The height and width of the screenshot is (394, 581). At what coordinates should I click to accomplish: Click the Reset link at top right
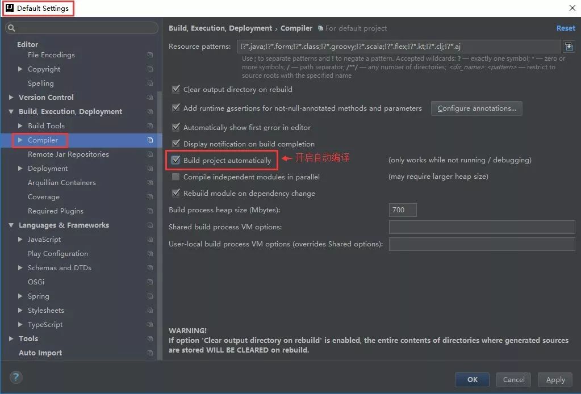point(565,28)
